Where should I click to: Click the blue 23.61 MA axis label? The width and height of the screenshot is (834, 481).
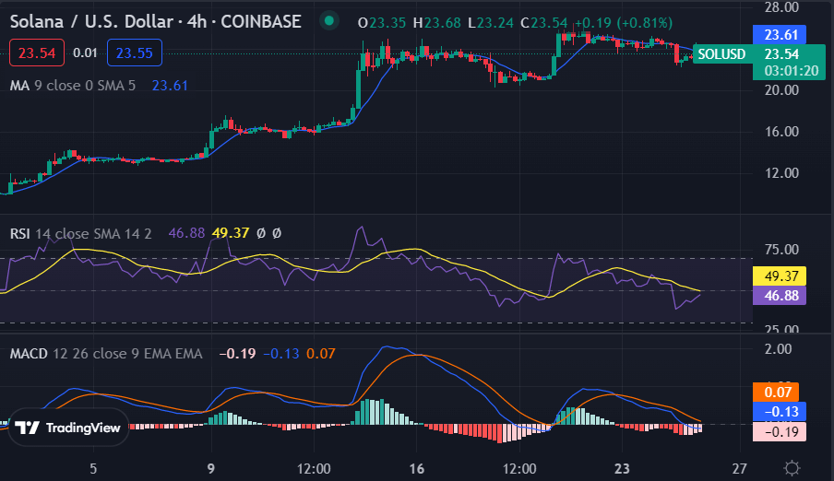click(x=780, y=35)
